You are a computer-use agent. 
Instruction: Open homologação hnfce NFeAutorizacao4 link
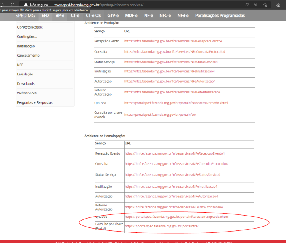tap(172, 197)
